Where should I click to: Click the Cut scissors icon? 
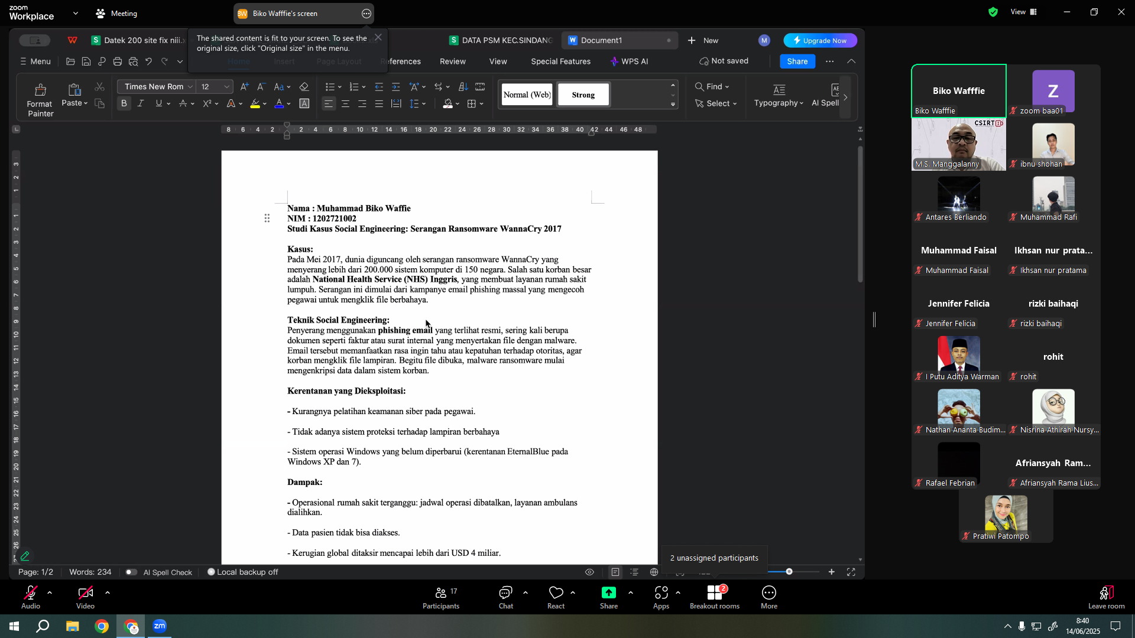(x=99, y=87)
